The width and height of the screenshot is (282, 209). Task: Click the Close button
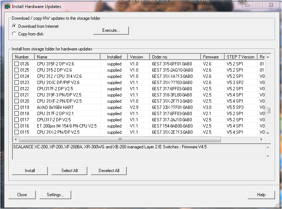coord(22,195)
